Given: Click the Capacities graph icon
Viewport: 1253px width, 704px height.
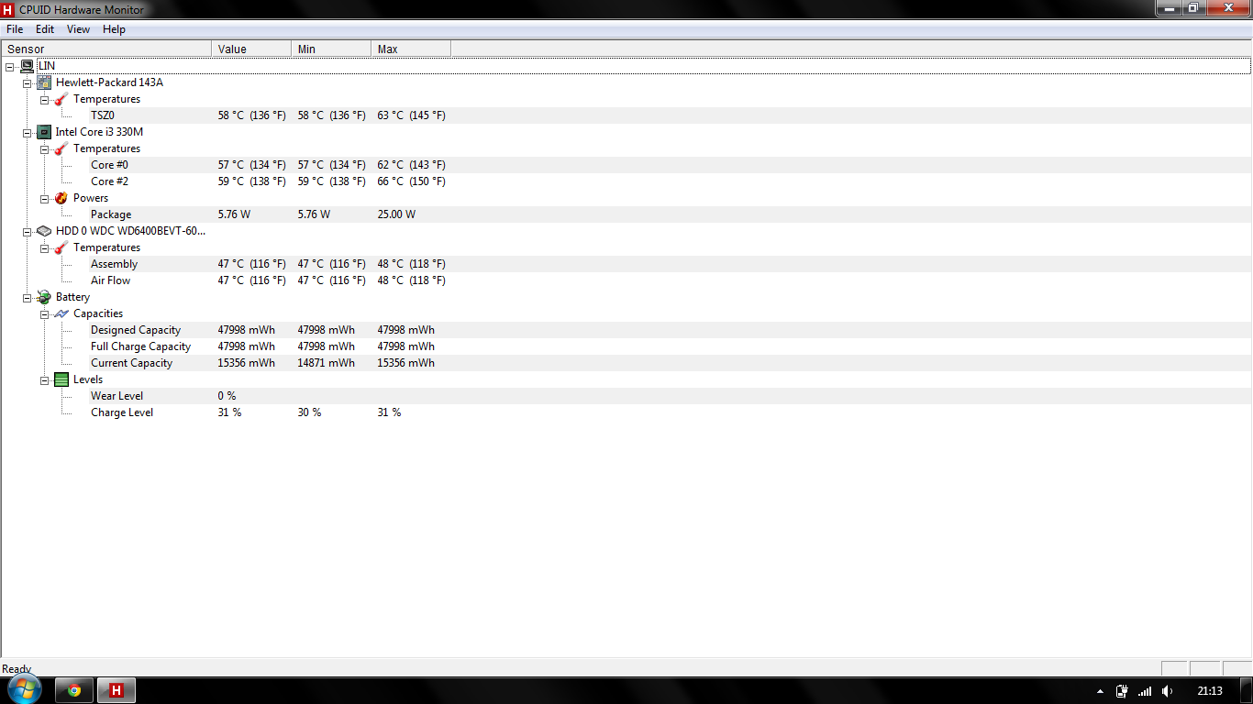Looking at the screenshot, I should click(x=61, y=313).
